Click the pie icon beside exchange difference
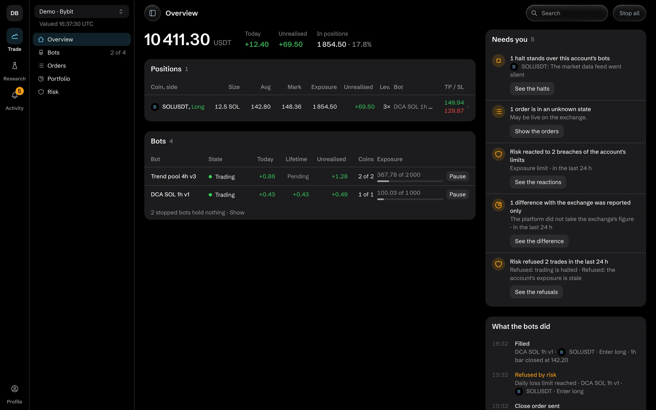 coord(499,205)
